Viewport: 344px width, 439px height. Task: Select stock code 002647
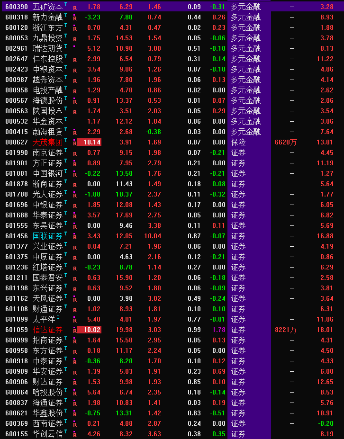click(x=17, y=59)
